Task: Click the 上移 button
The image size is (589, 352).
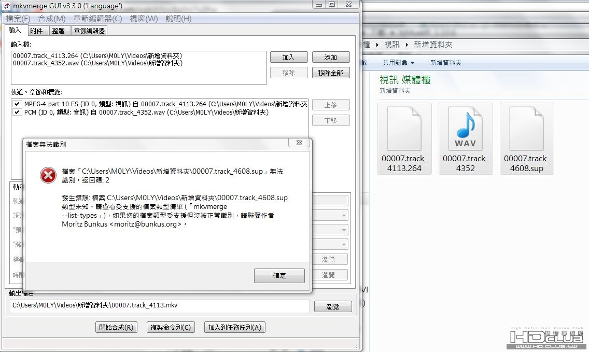Action: coord(331,105)
